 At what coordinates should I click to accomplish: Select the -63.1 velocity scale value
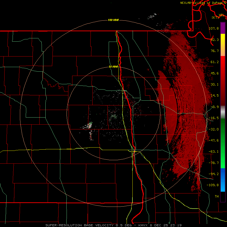(x=214, y=152)
